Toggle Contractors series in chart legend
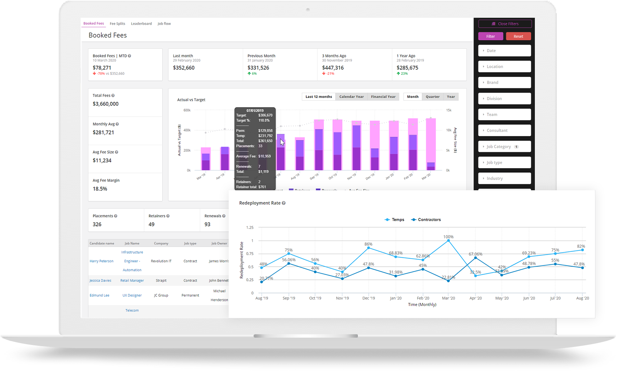This screenshot has height=372, width=617. [x=426, y=220]
